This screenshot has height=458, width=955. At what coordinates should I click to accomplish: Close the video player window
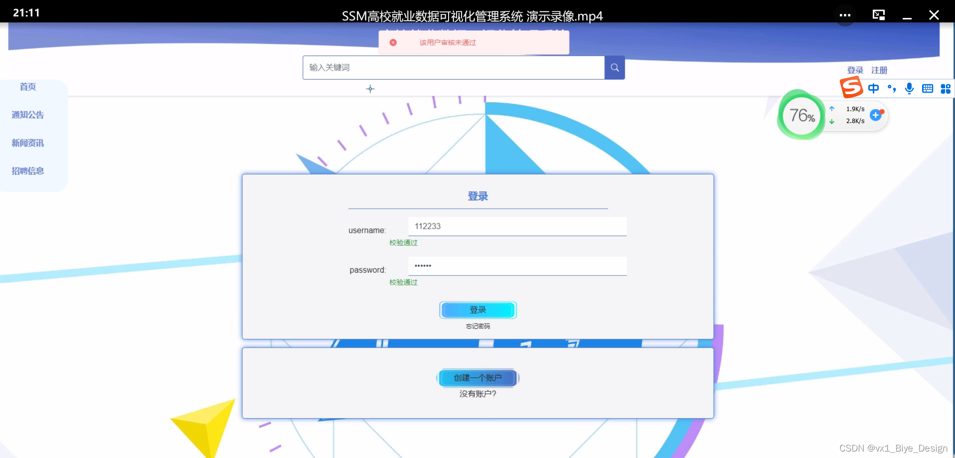click(x=934, y=15)
